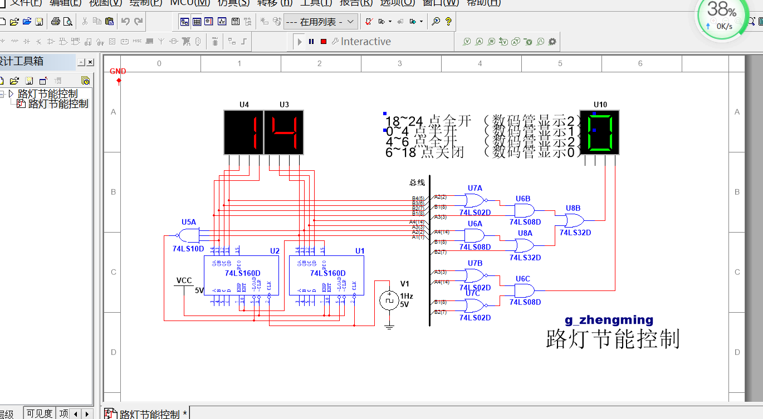
Task: Switch to the 可见度 tab
Action: pyautogui.click(x=40, y=413)
